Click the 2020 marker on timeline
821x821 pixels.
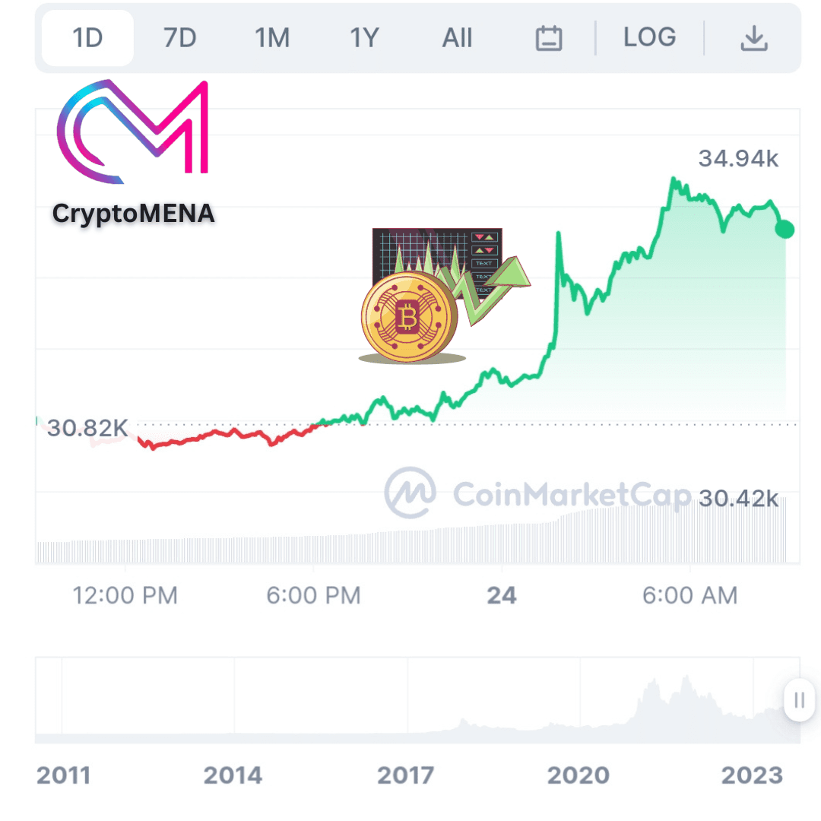(578, 775)
